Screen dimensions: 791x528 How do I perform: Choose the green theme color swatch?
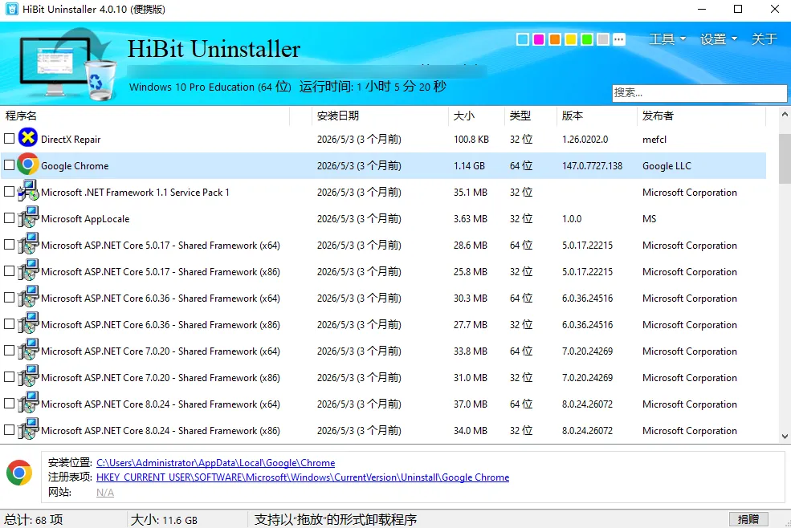[587, 39]
